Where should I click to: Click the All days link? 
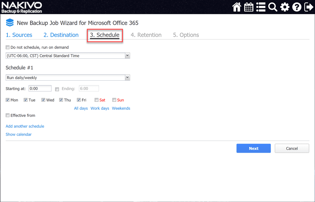(x=81, y=108)
